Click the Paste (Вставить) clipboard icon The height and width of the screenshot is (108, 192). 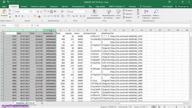(x=4, y=12)
